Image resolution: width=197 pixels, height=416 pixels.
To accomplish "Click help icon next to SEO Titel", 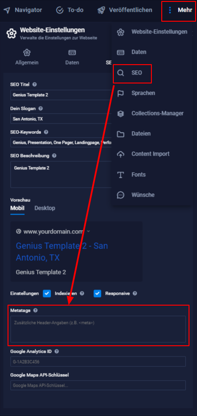I will pos(34,84).
